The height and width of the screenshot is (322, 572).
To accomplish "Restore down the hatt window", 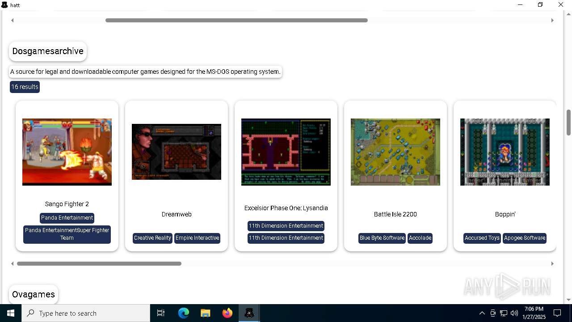I will click(x=540, y=5).
